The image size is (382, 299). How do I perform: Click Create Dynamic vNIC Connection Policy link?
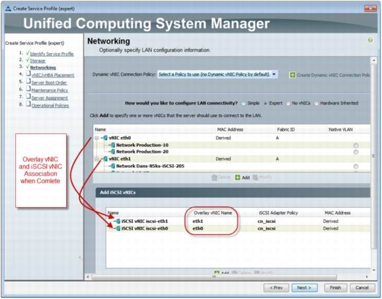click(334, 75)
